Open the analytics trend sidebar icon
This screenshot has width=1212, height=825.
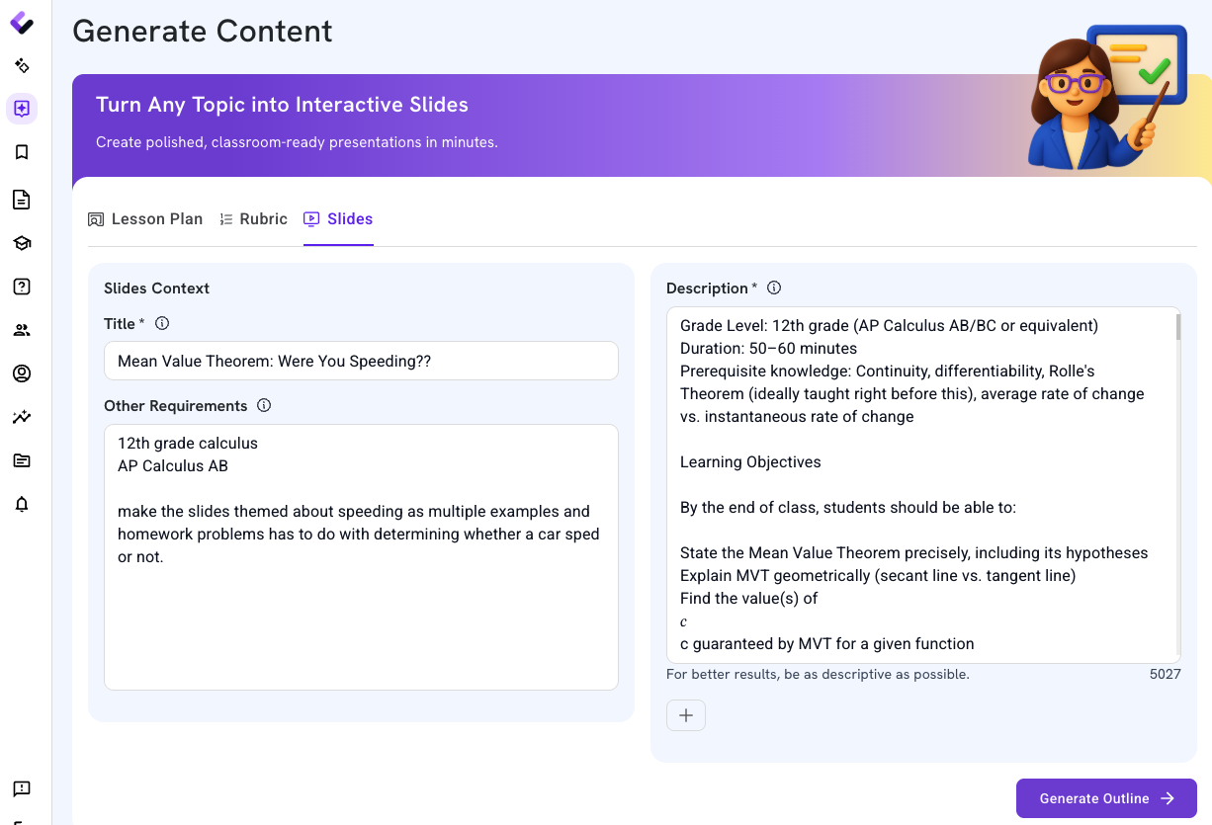click(x=22, y=417)
